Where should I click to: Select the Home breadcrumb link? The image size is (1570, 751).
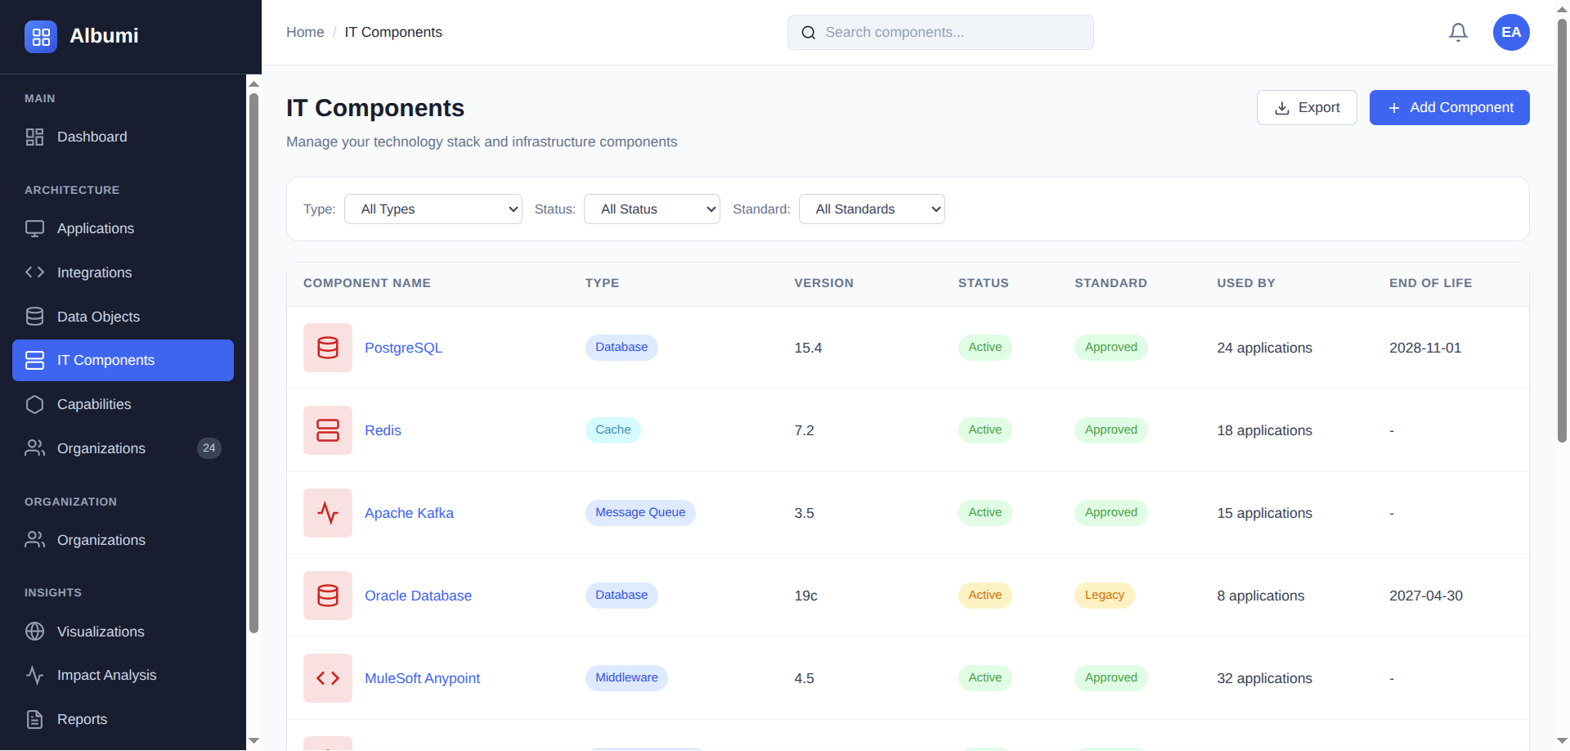305,32
